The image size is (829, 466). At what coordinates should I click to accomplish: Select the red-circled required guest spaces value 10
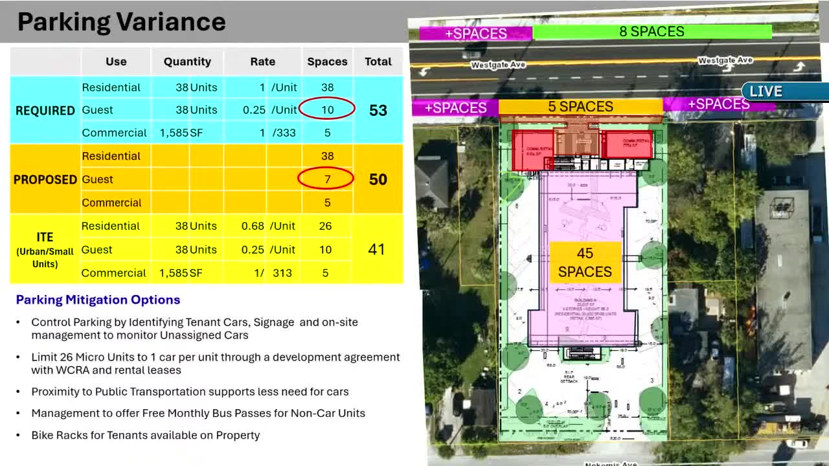(327, 109)
